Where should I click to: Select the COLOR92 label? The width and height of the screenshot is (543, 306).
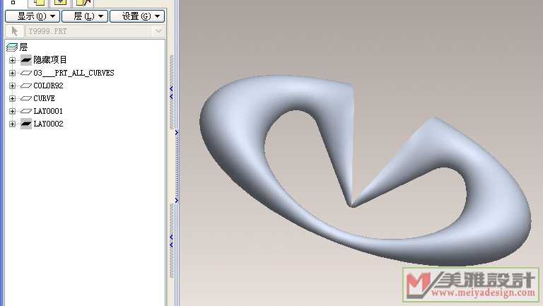48,86
